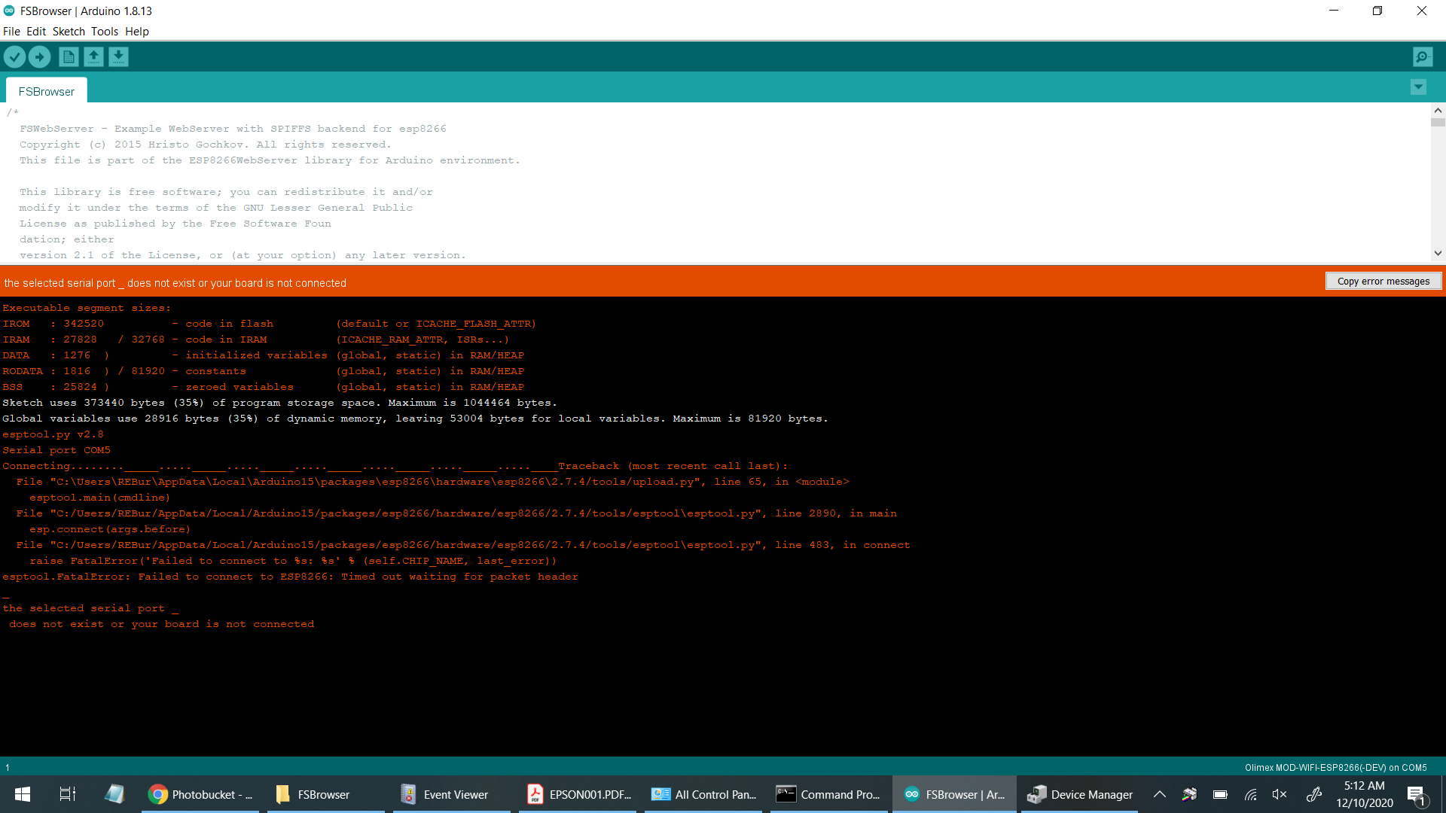The image size is (1446, 813).
Task: Open the tab options dropdown arrow
Action: [1418, 87]
